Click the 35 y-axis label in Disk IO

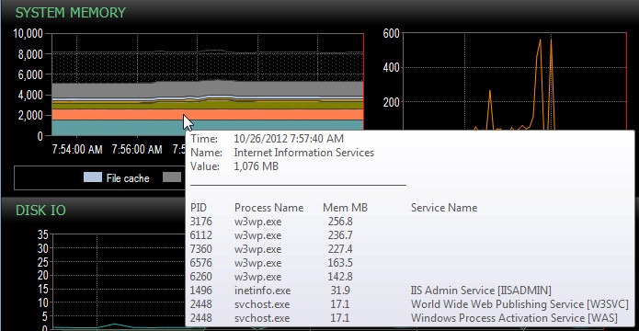(43, 234)
